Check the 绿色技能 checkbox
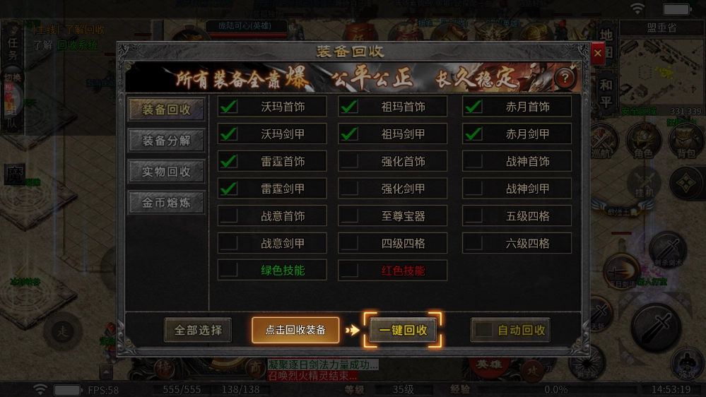The height and width of the screenshot is (397, 706). click(229, 270)
